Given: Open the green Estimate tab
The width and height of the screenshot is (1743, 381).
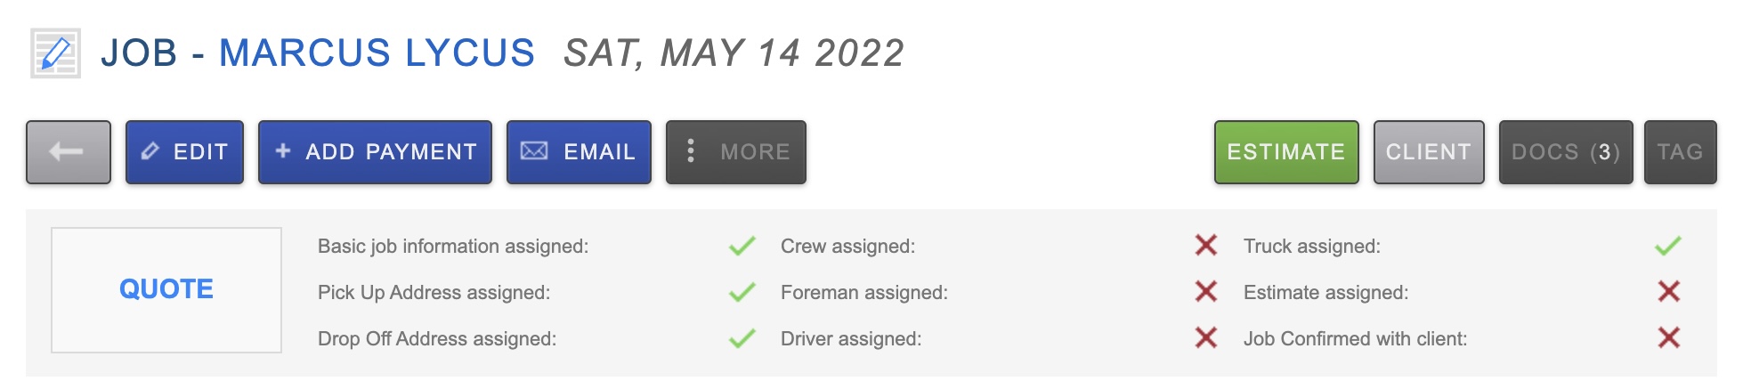Looking at the screenshot, I should click(x=1286, y=152).
